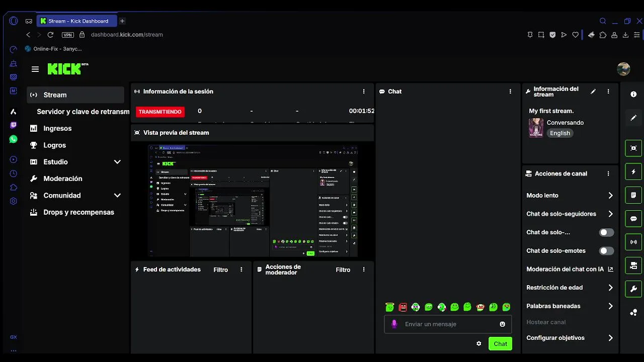Open Filtro in Acciones de moderador
Screen dimensions: 644x362
343,269
